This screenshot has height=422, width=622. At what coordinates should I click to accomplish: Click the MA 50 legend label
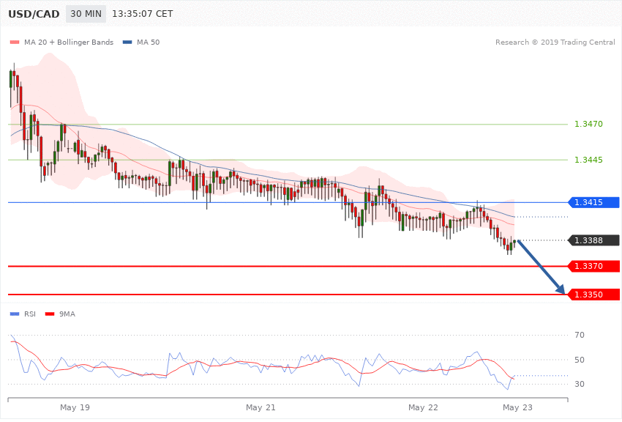tap(148, 42)
